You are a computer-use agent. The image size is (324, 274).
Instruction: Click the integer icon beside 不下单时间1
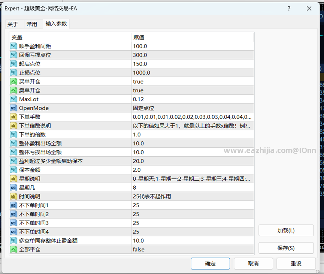(x=13, y=205)
